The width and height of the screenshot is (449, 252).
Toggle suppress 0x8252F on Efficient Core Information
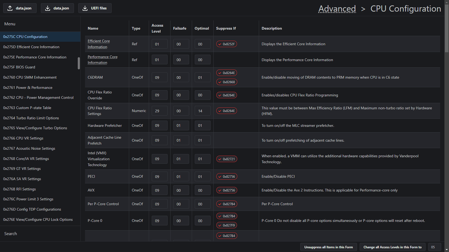pos(226,44)
